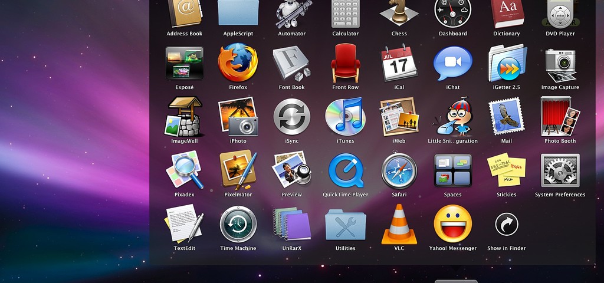
Task: Open Dashboard from the stack
Action: coord(452,14)
